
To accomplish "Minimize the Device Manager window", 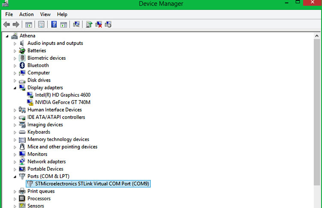I will 287,3.
